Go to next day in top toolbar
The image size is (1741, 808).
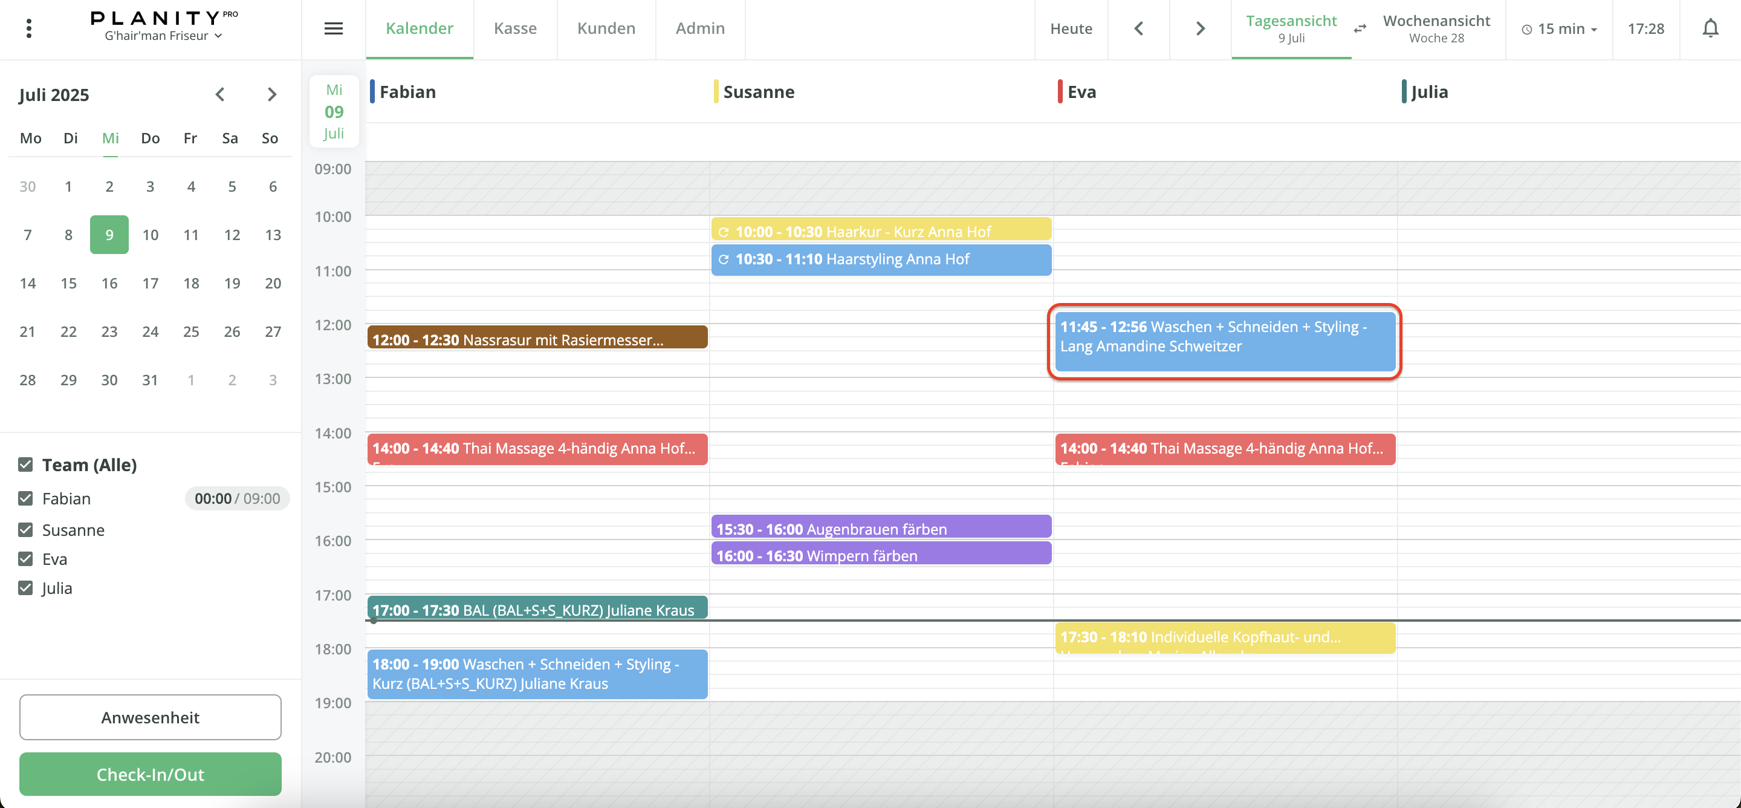tap(1201, 28)
